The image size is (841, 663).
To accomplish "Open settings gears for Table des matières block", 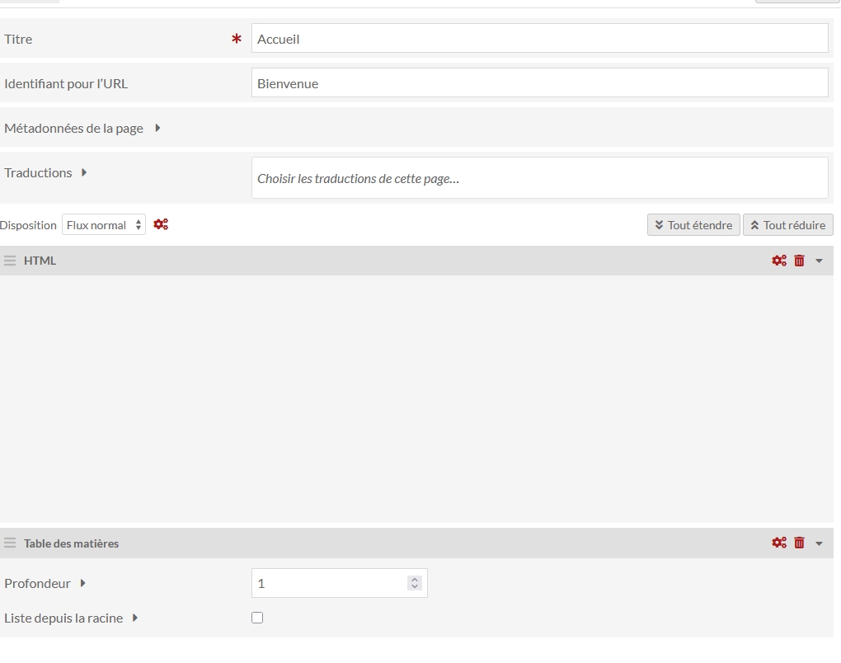I will click(778, 543).
